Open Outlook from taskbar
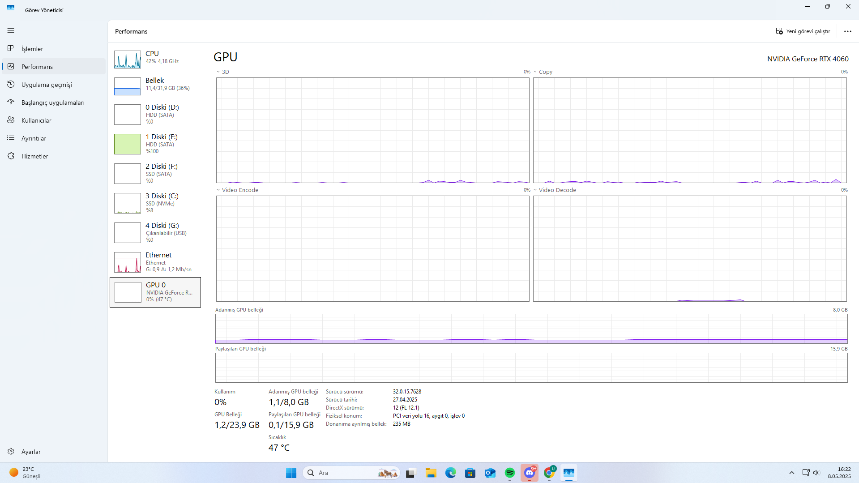The width and height of the screenshot is (859, 483). point(490,473)
